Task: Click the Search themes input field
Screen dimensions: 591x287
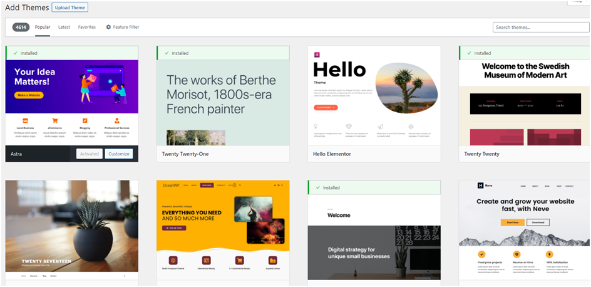Action: (x=541, y=27)
